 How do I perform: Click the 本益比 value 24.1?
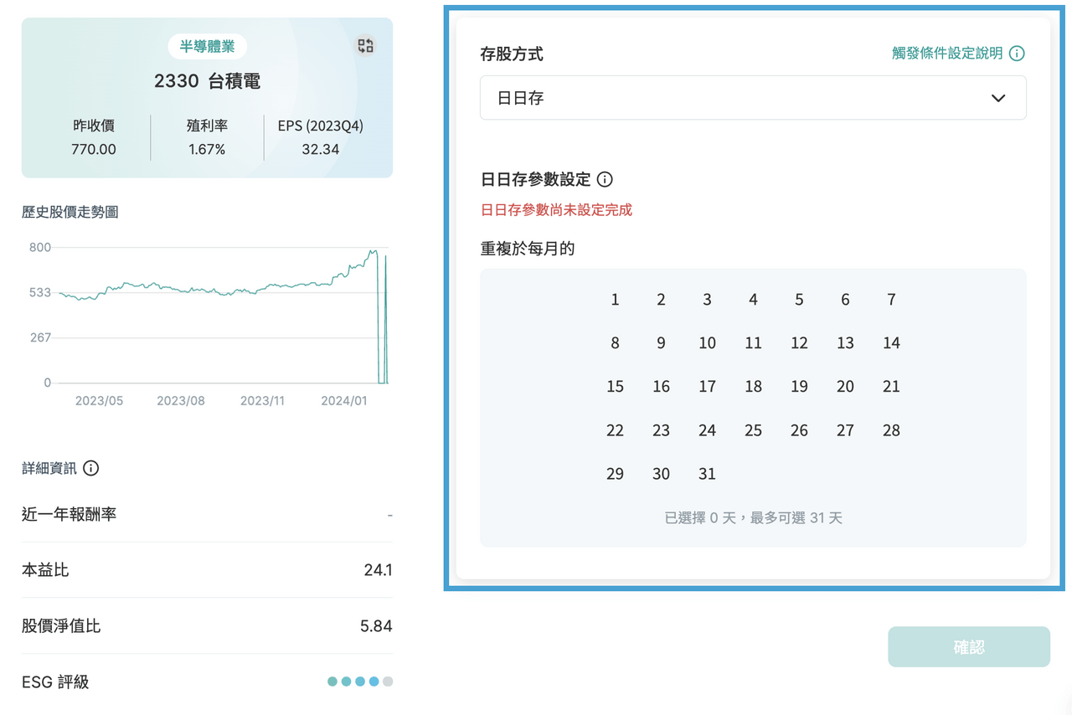(x=378, y=570)
